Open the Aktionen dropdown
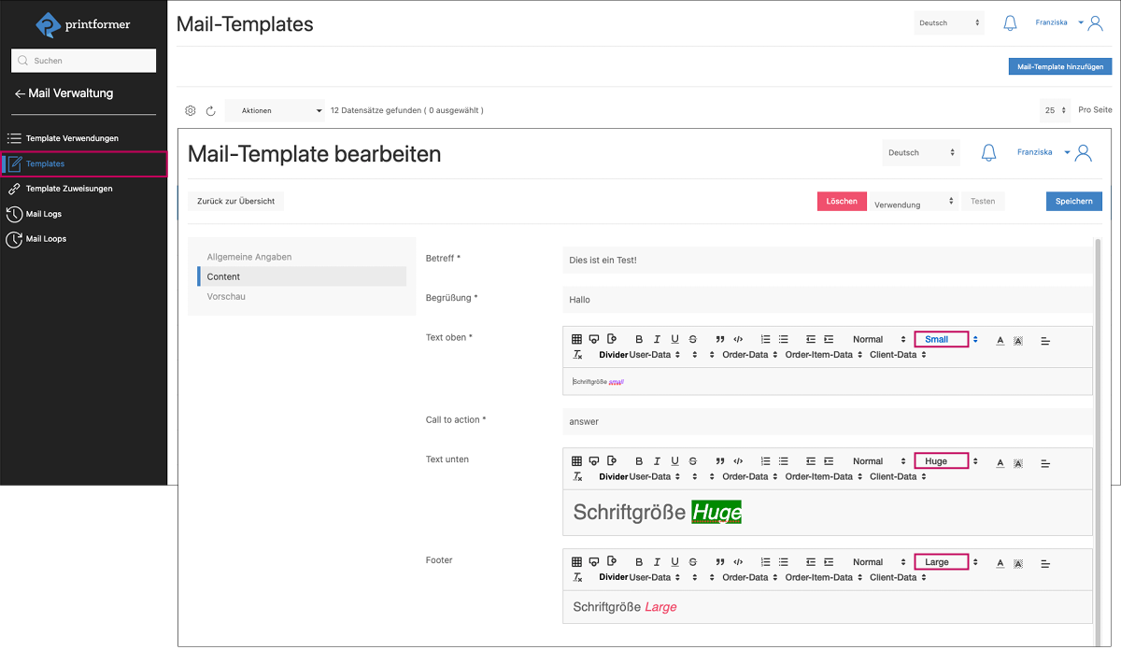This screenshot has height=664, width=1121. pos(276,110)
